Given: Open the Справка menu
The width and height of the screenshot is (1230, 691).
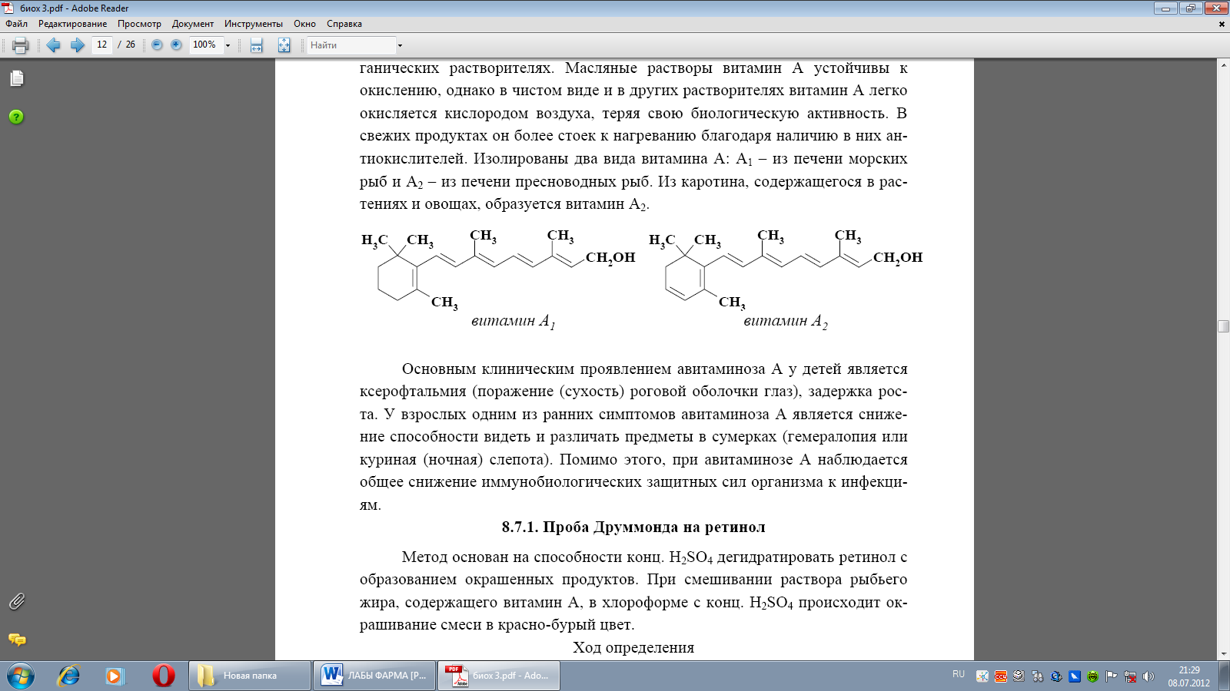Looking at the screenshot, I should [344, 24].
